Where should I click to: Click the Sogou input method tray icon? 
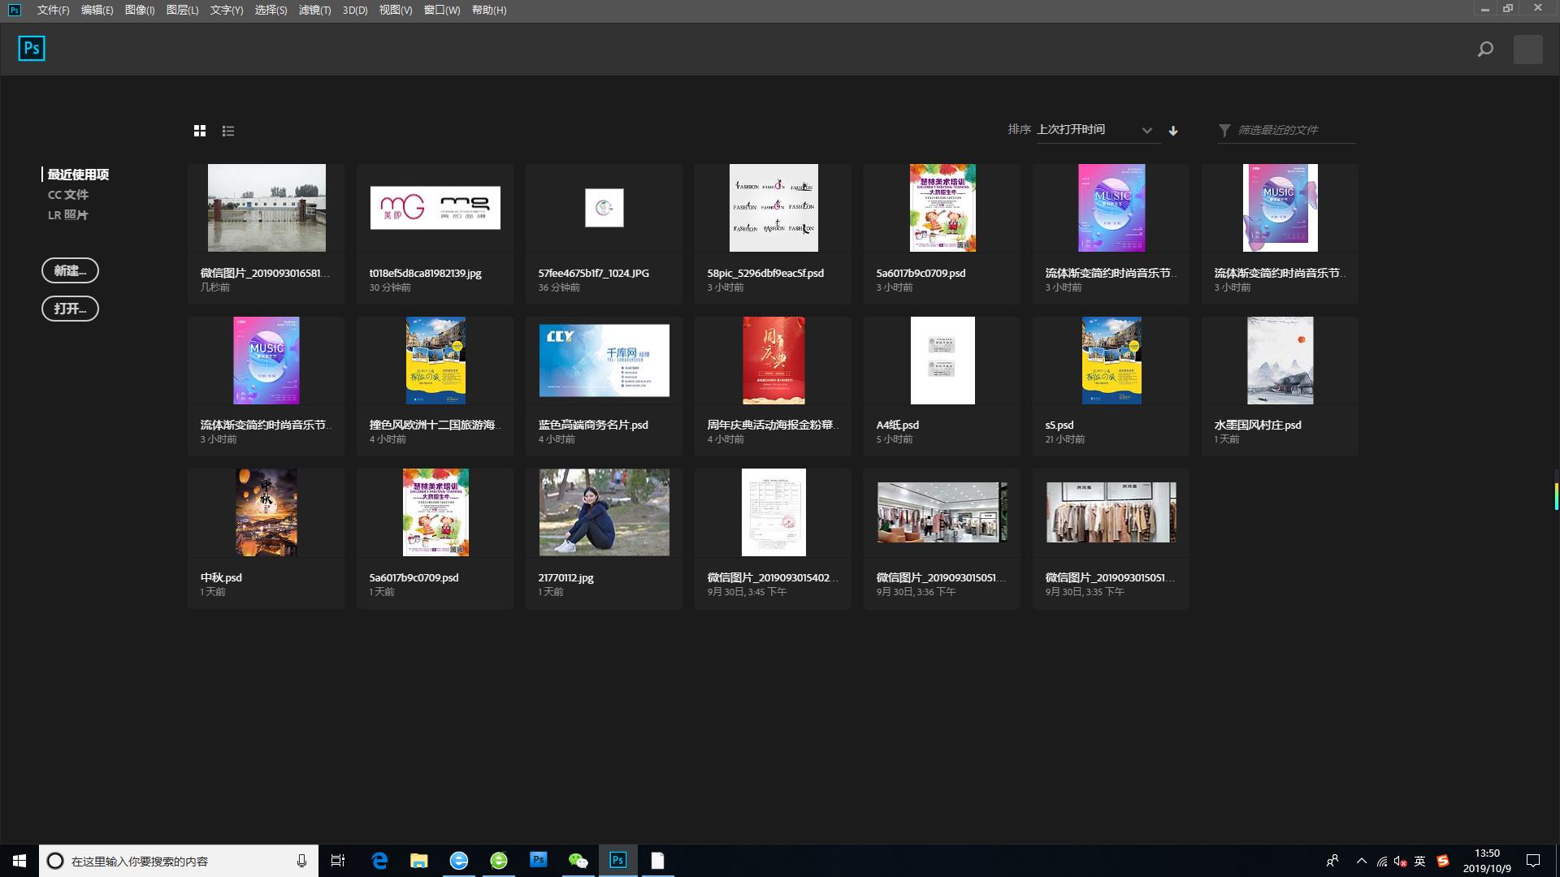[1443, 861]
